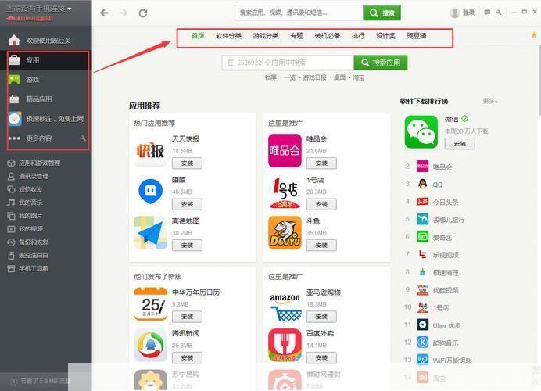Click the user avatar login icon
Image resolution: width=541 pixels, height=391 pixels.
tap(455, 13)
